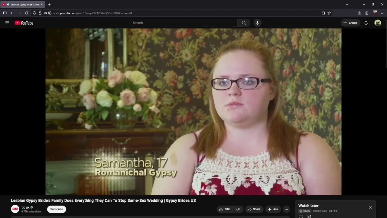Toggle shuffle playlist in Watch later panel
387x218 pixels.
click(309, 216)
